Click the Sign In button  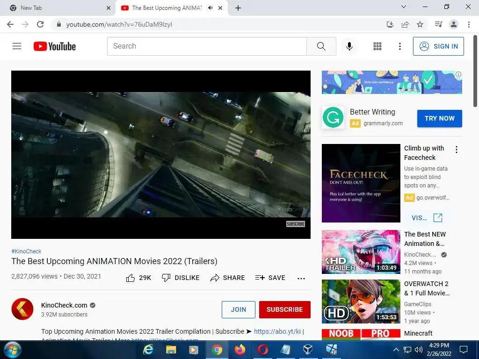pyautogui.click(x=438, y=46)
